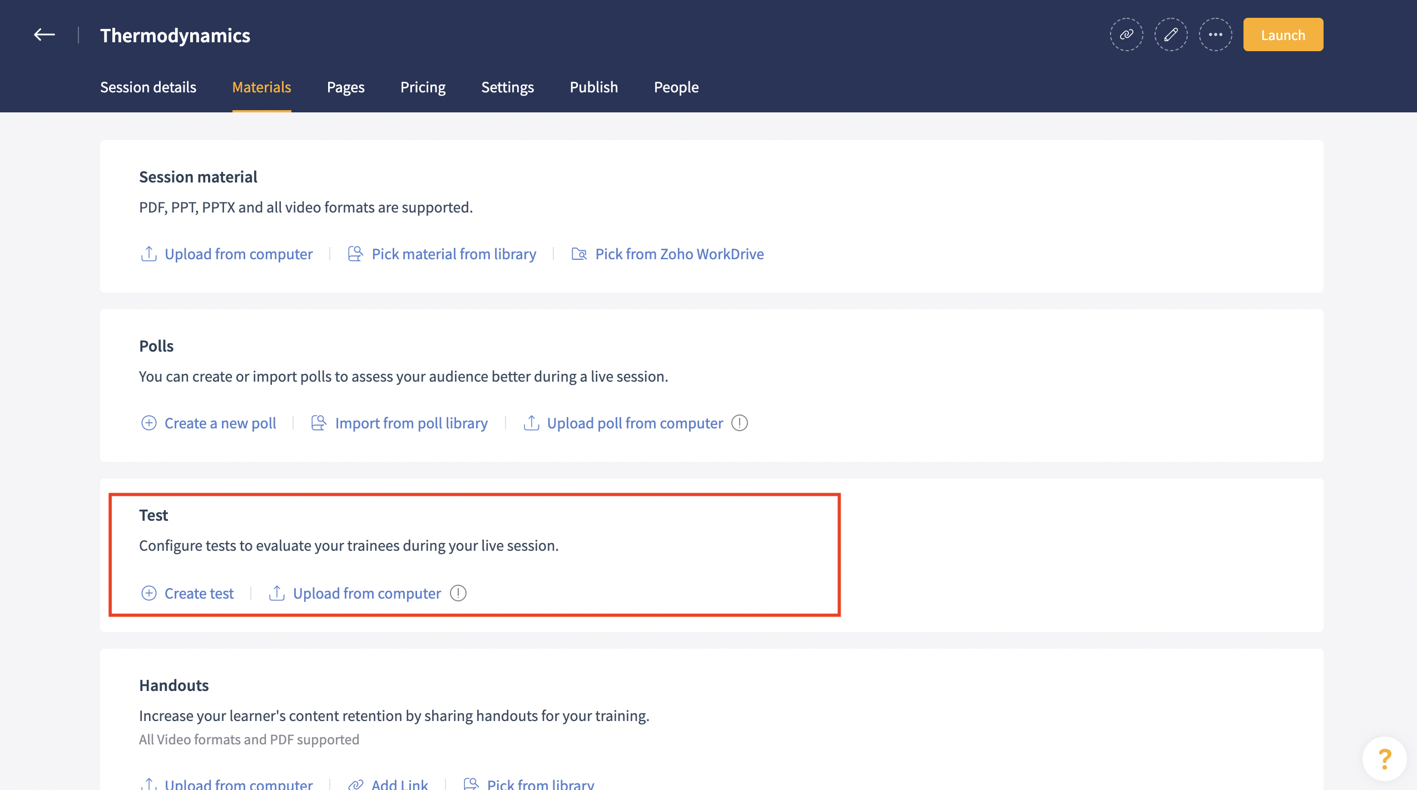The height and width of the screenshot is (790, 1417).
Task: Open the three-dots more options menu
Action: click(x=1215, y=35)
